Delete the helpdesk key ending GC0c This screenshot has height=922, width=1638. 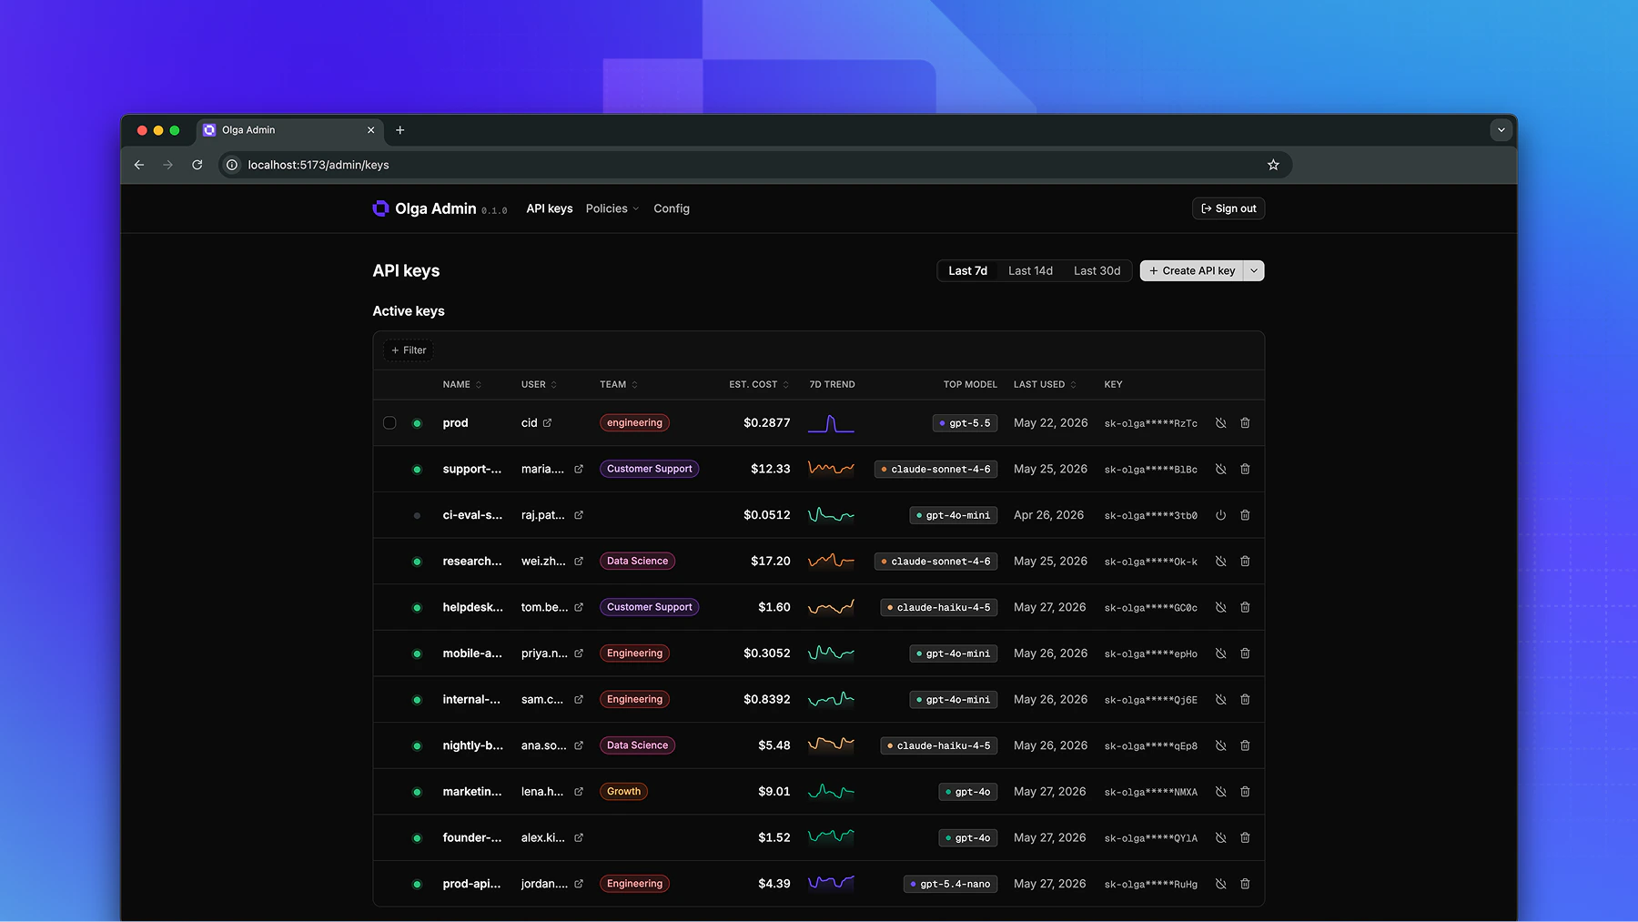[x=1245, y=607]
